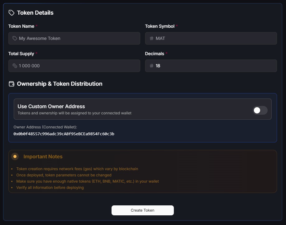Image resolution: width=286 pixels, height=225 pixels.
Task: Select the hash icon in Decimals field
Action: point(151,66)
